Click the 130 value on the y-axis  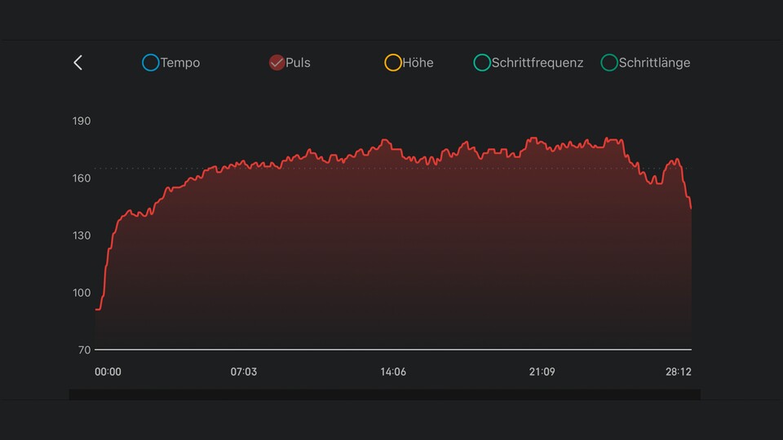tap(82, 235)
